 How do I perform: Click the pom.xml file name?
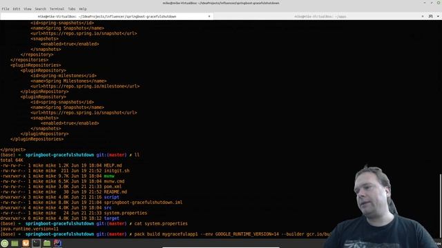coord(113,187)
